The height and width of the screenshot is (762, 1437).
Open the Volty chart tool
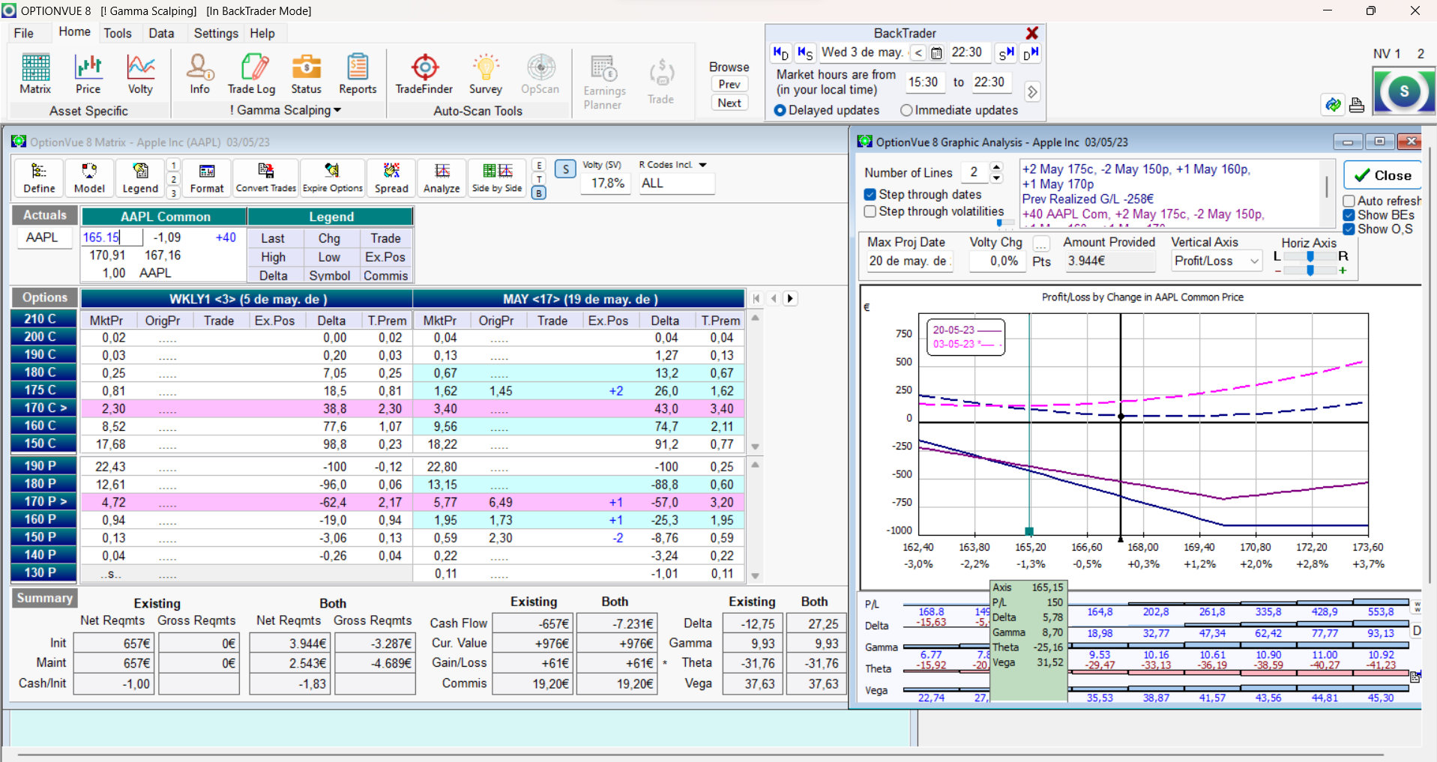(x=140, y=74)
